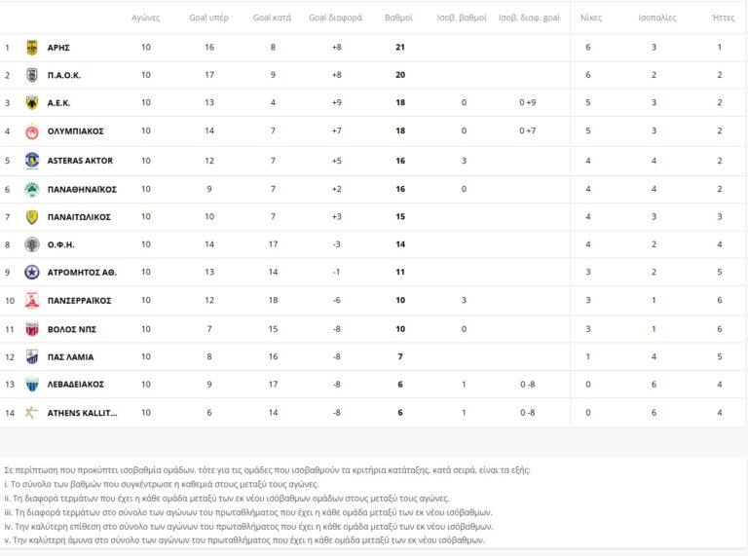Click the ΒΟΛΟΣ ΝΠΣ team badge
The width and height of the screenshot is (748, 556).
(x=31, y=329)
